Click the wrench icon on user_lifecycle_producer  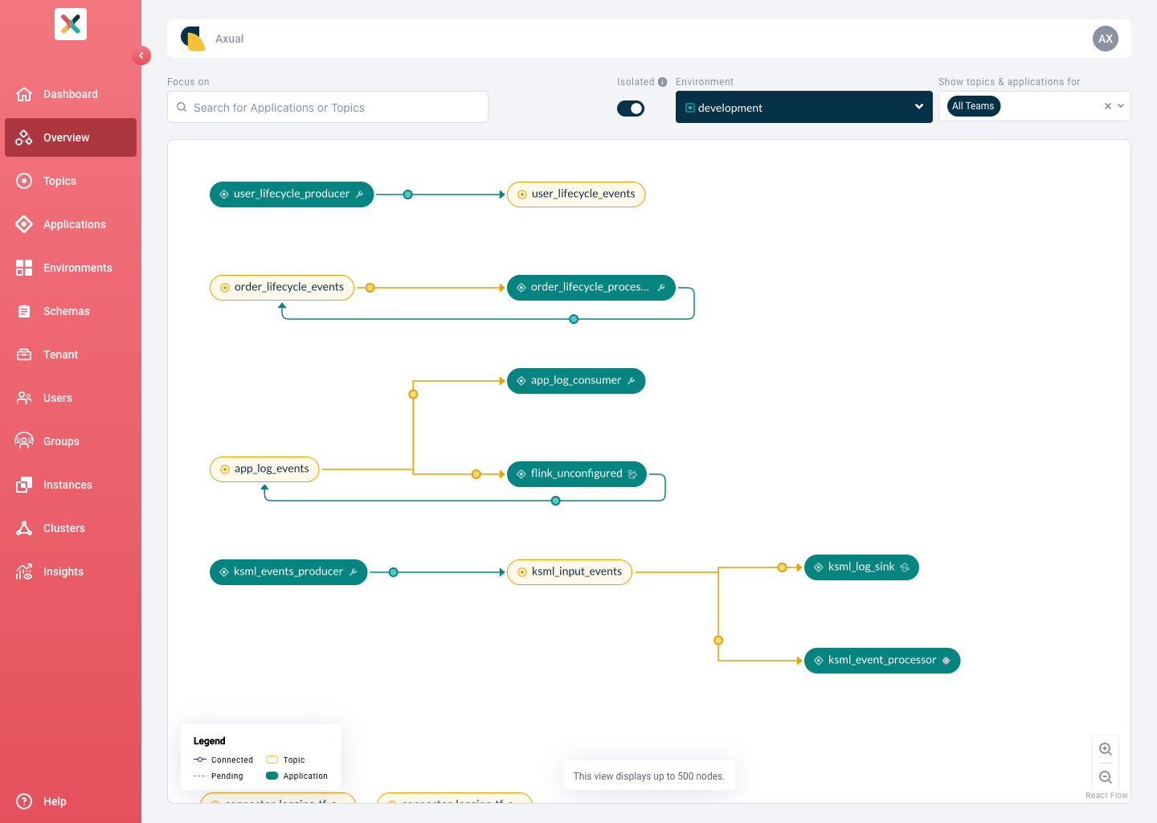360,194
